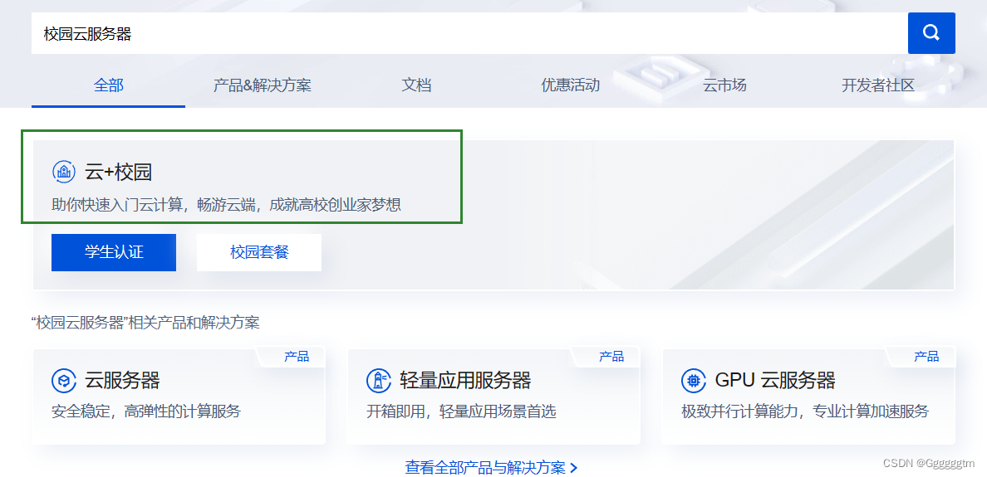Click the text 安全稳定，高弹性的计算服务
The width and height of the screenshot is (987, 477).
(146, 412)
